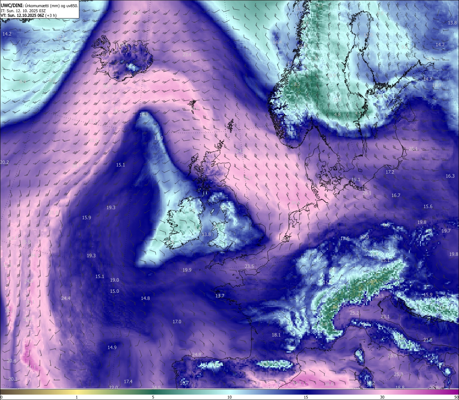The width and height of the screenshot is (459, 400).
Task: Click the 30 tick on the colour scale
Action: [x=382, y=397]
